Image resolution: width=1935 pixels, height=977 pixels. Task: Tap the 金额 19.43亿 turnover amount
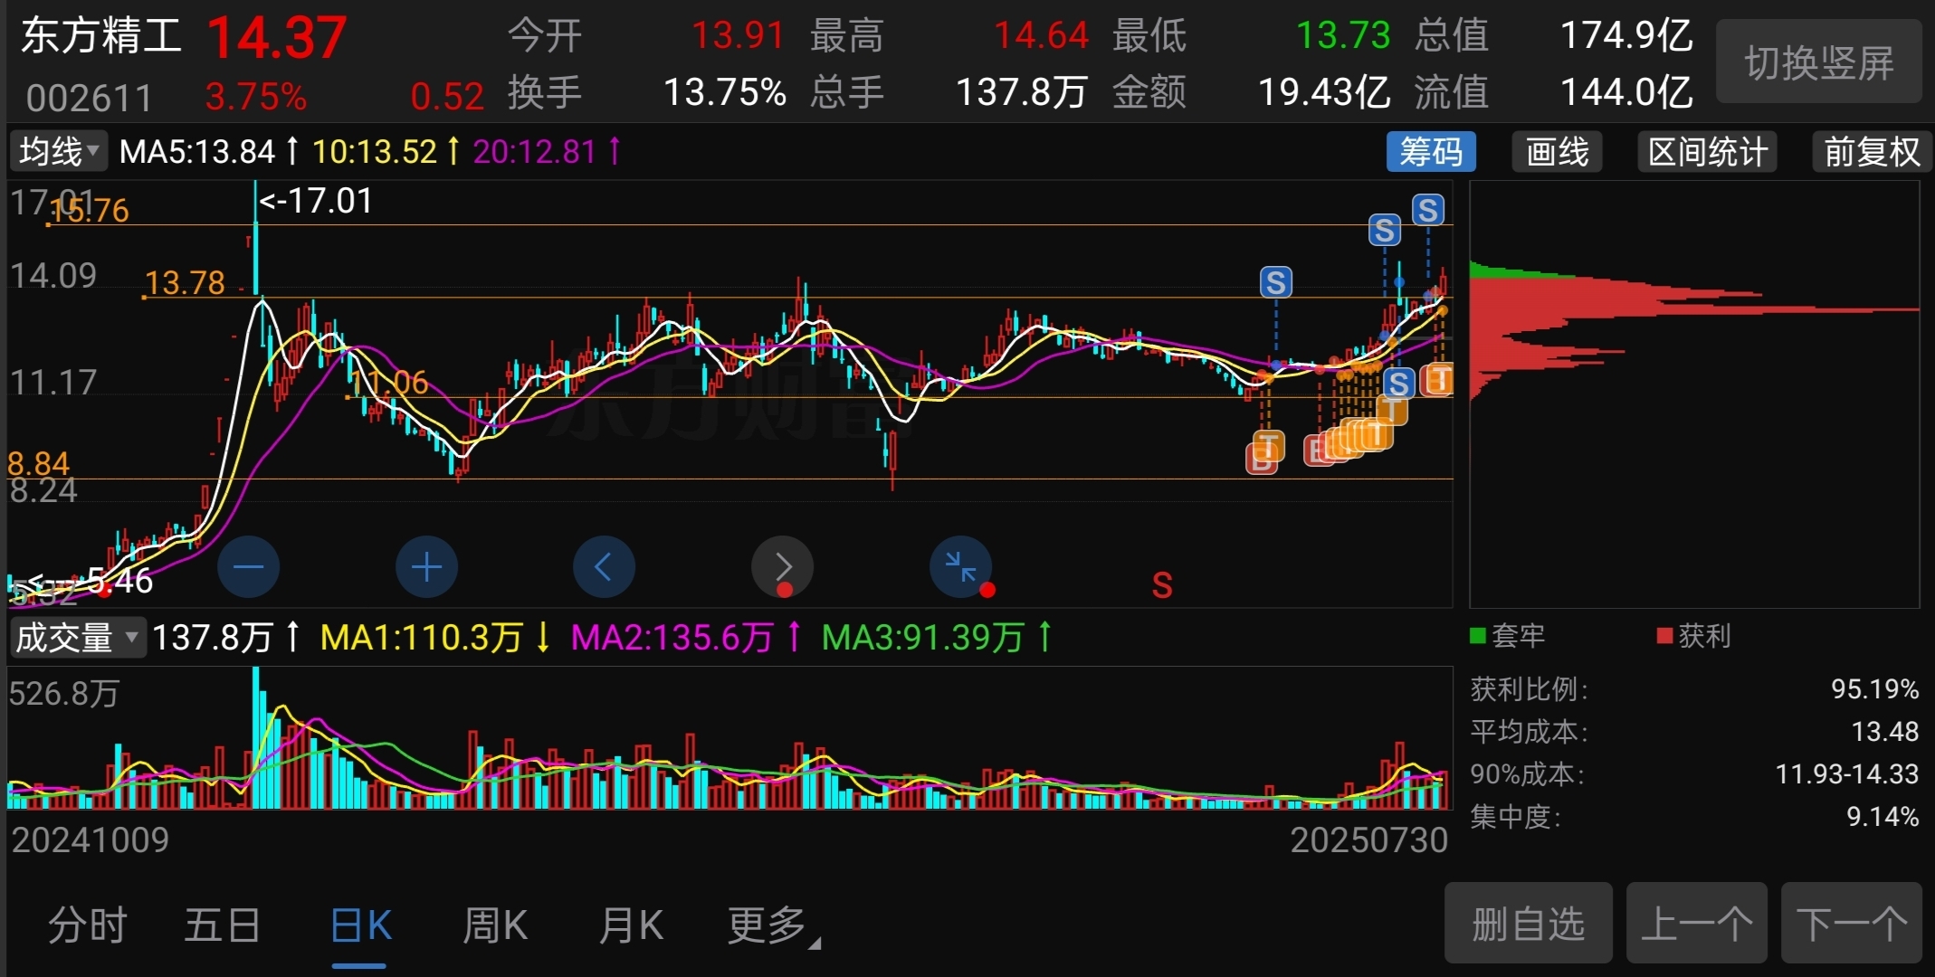1324,92
